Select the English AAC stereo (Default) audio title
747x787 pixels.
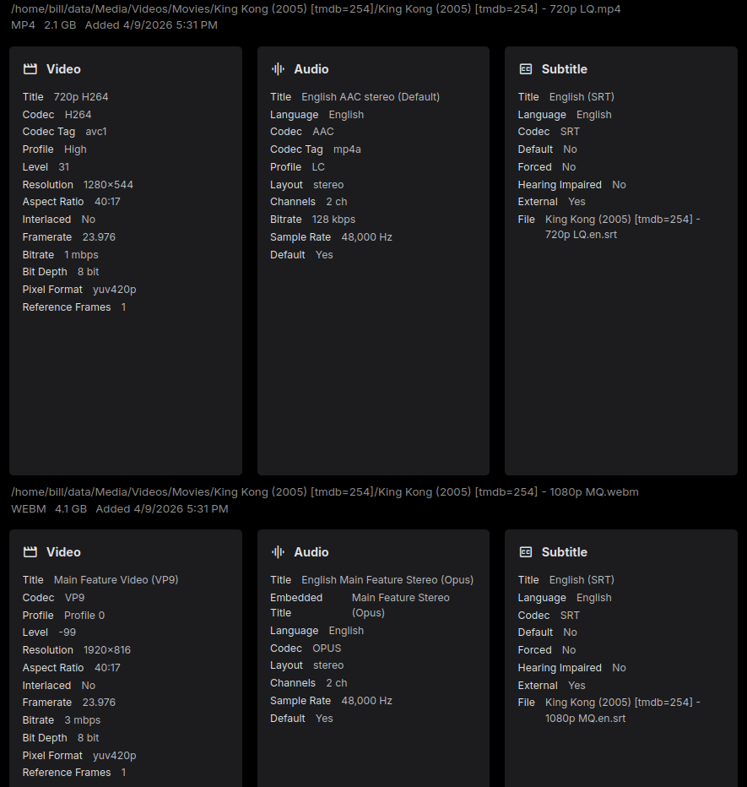coord(371,97)
